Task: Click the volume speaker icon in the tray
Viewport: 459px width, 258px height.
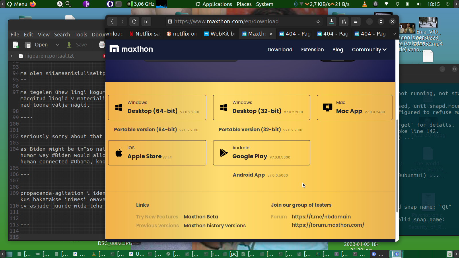Action: pyautogui.click(x=419, y=4)
